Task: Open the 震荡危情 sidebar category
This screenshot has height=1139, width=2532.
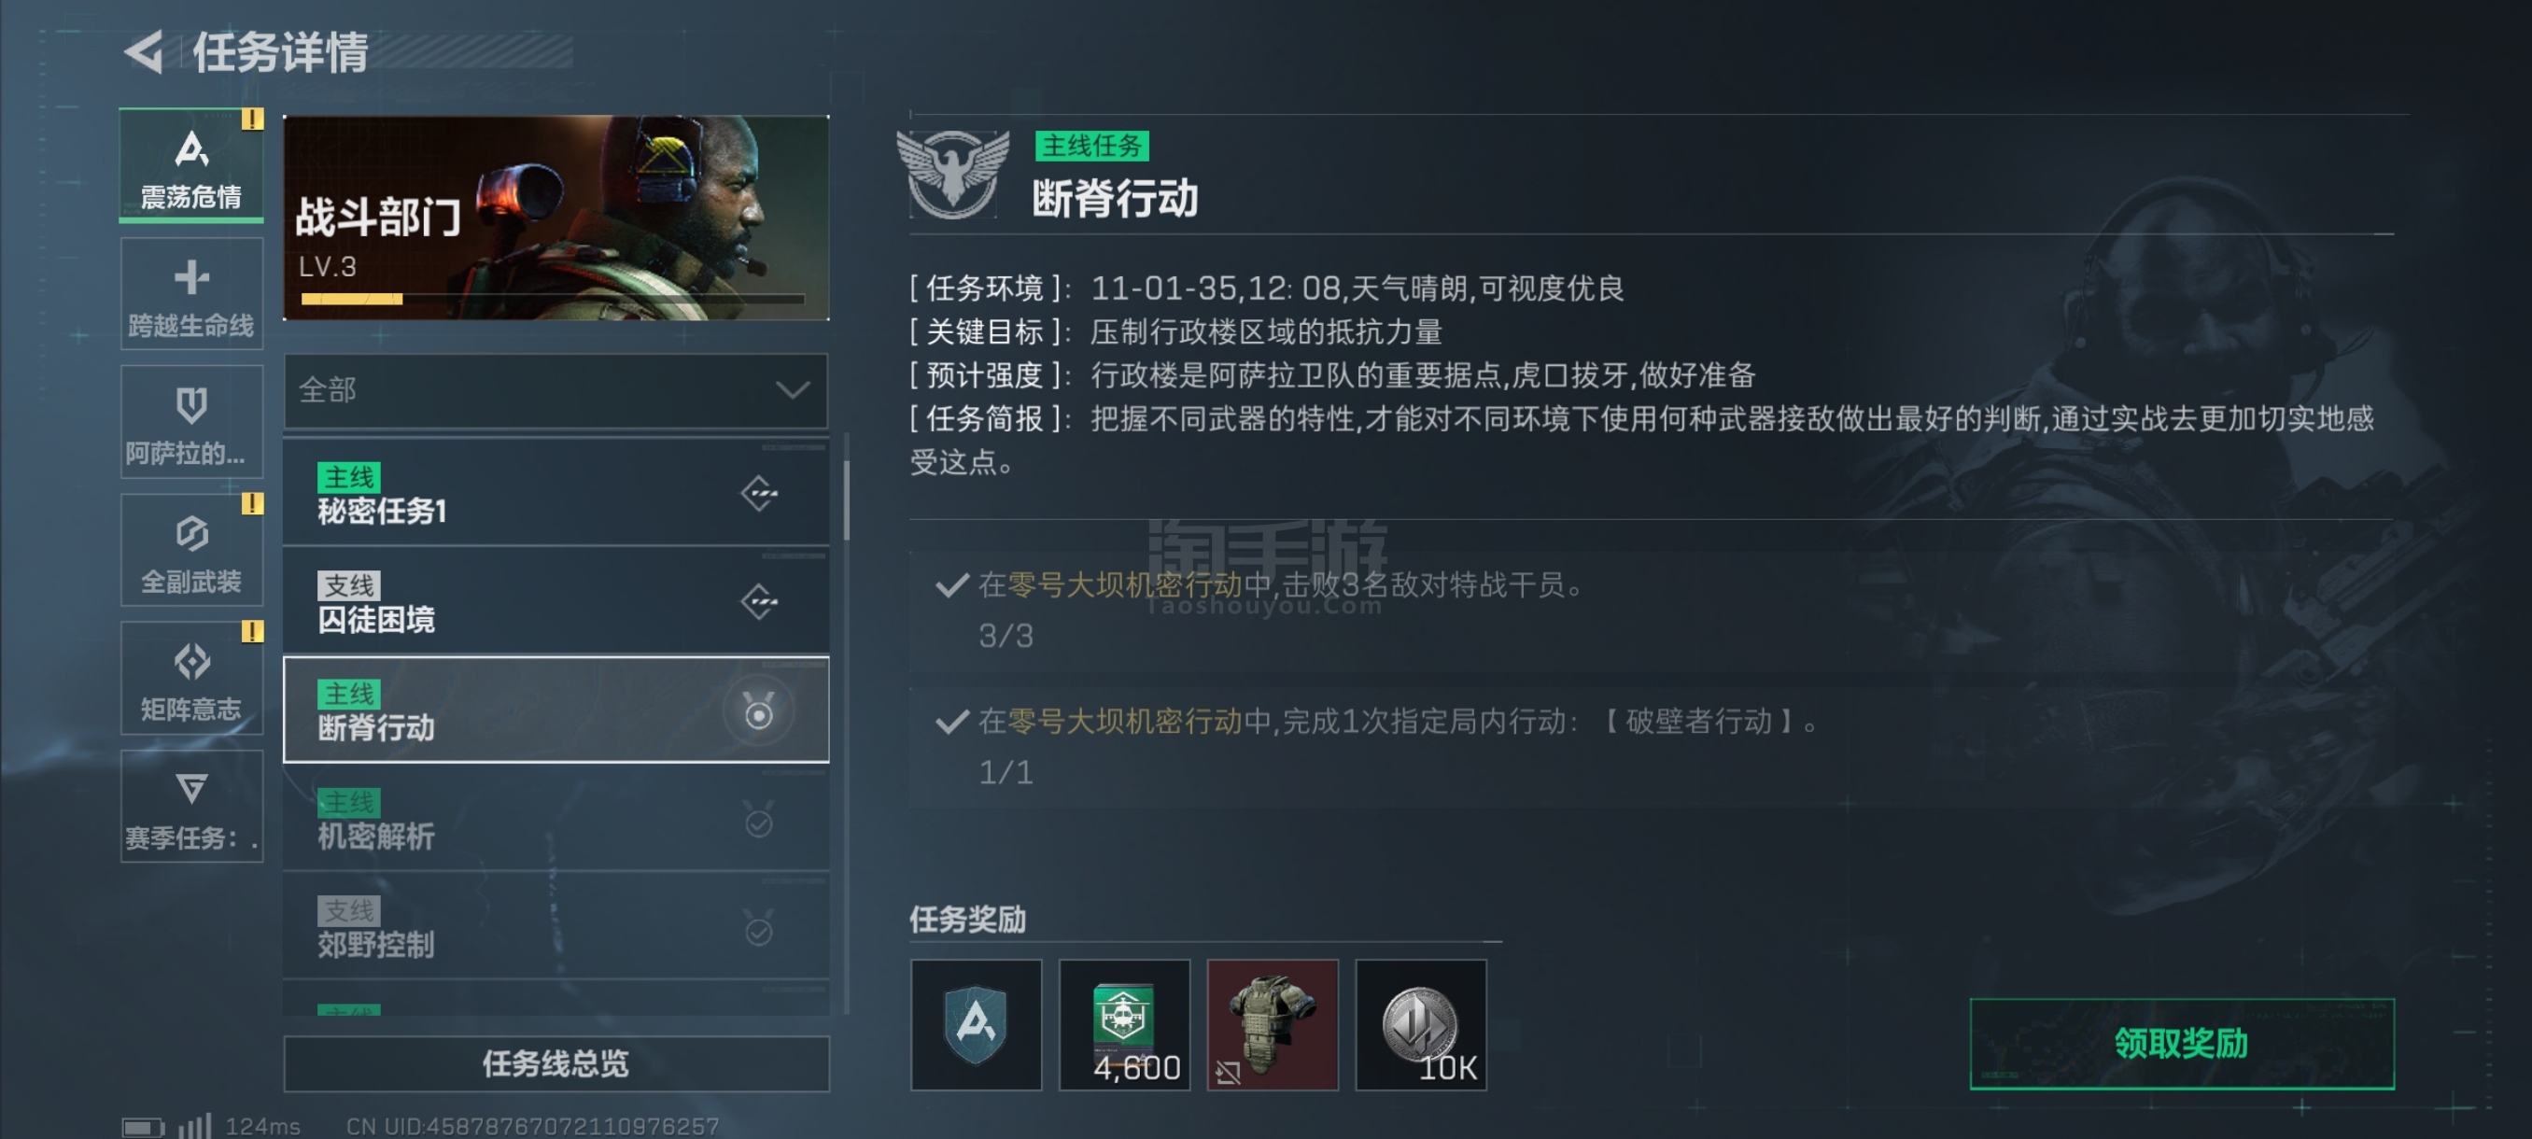Action: 191,165
